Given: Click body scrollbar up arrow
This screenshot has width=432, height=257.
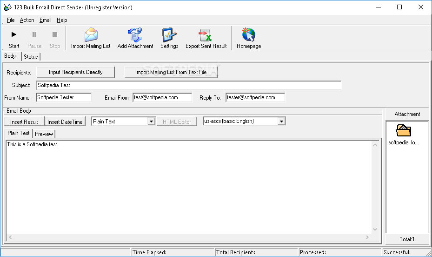Looking at the screenshot, I should [375, 145].
